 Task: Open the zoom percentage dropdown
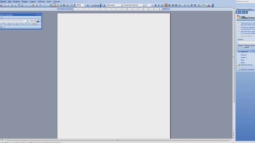[85, 5]
